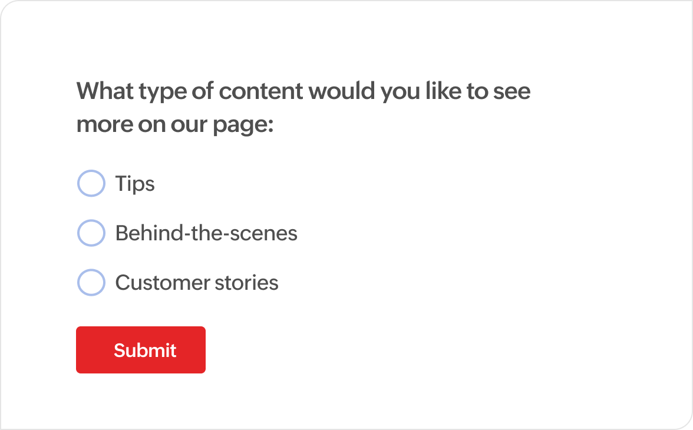
Task: Click the Tips label text
Action: [135, 184]
